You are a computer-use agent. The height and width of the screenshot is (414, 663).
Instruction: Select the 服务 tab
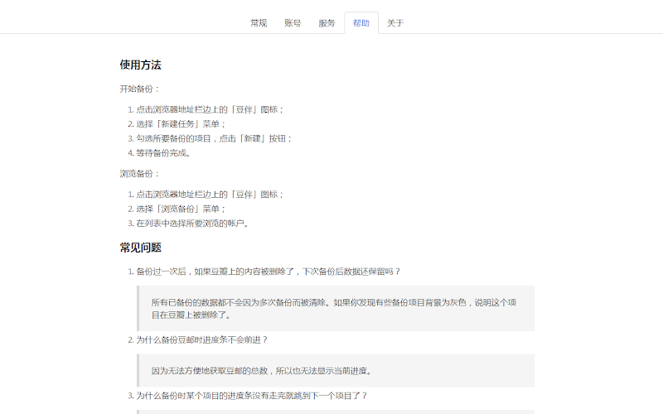coord(327,23)
